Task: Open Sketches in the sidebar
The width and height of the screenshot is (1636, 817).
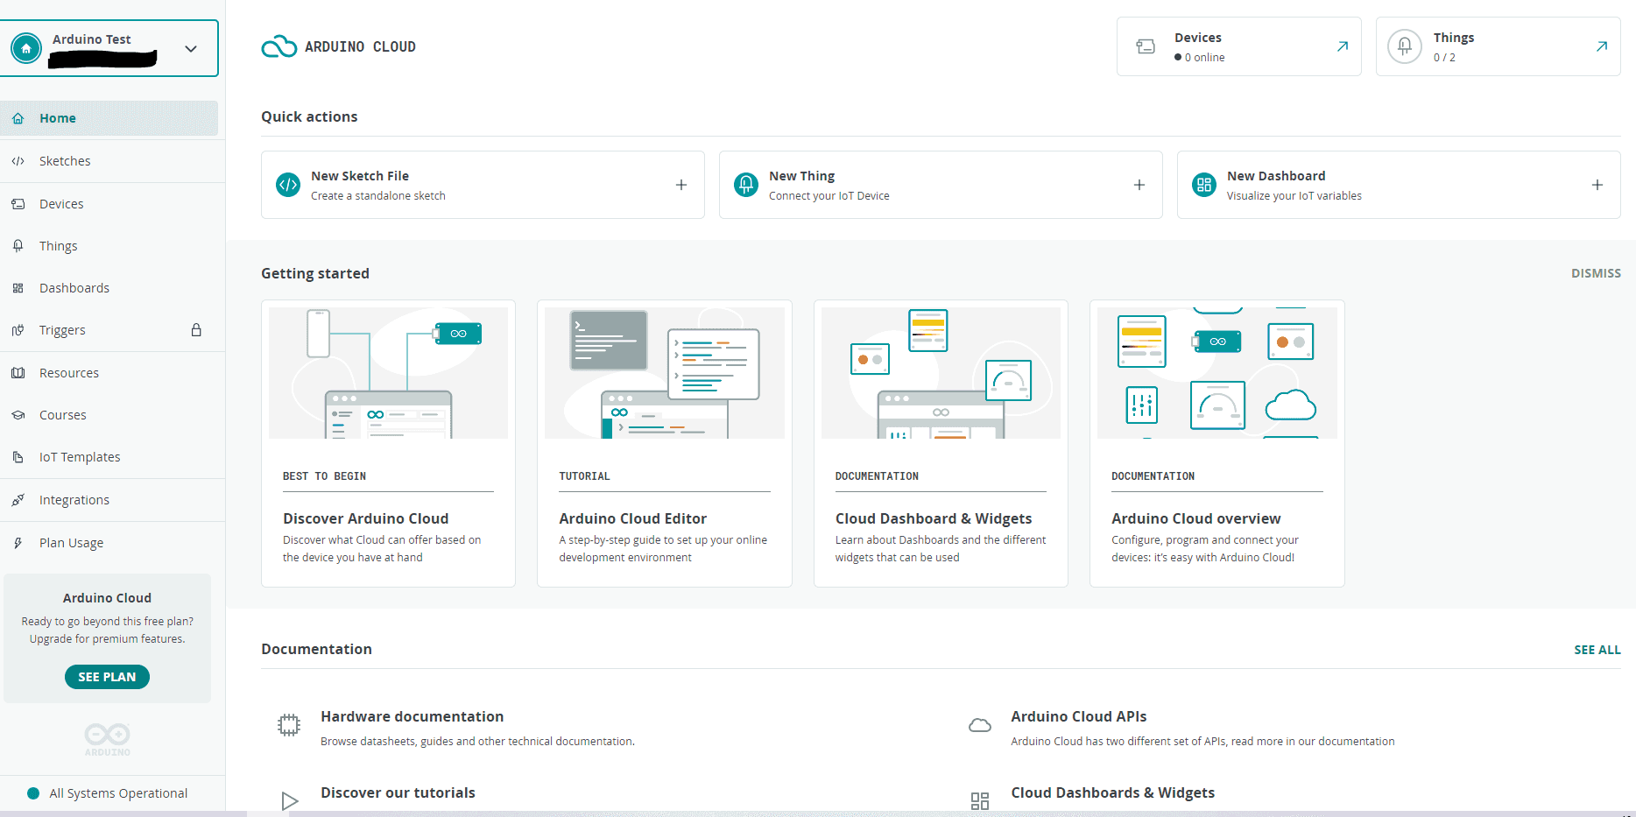Action: click(x=65, y=161)
